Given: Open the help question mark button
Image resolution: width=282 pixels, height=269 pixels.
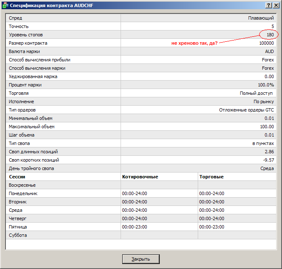Looking at the screenshot, I should click(x=269, y=5).
